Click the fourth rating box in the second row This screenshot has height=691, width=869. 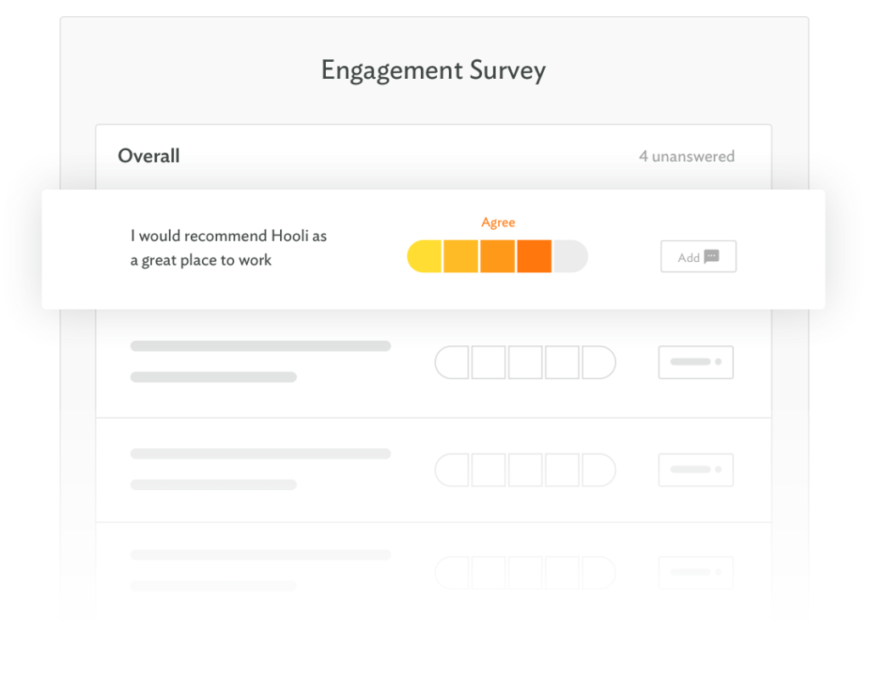pos(563,362)
